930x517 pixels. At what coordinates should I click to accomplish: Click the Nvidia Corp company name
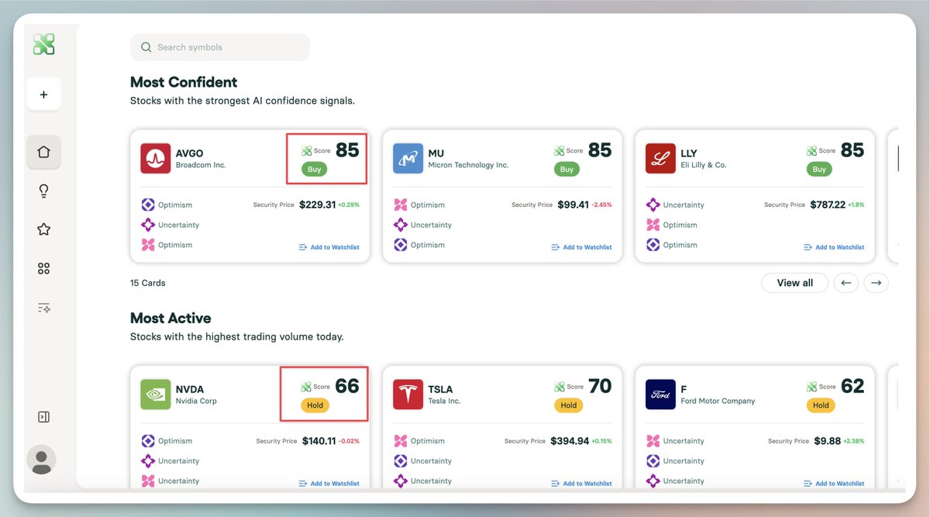[x=196, y=402]
